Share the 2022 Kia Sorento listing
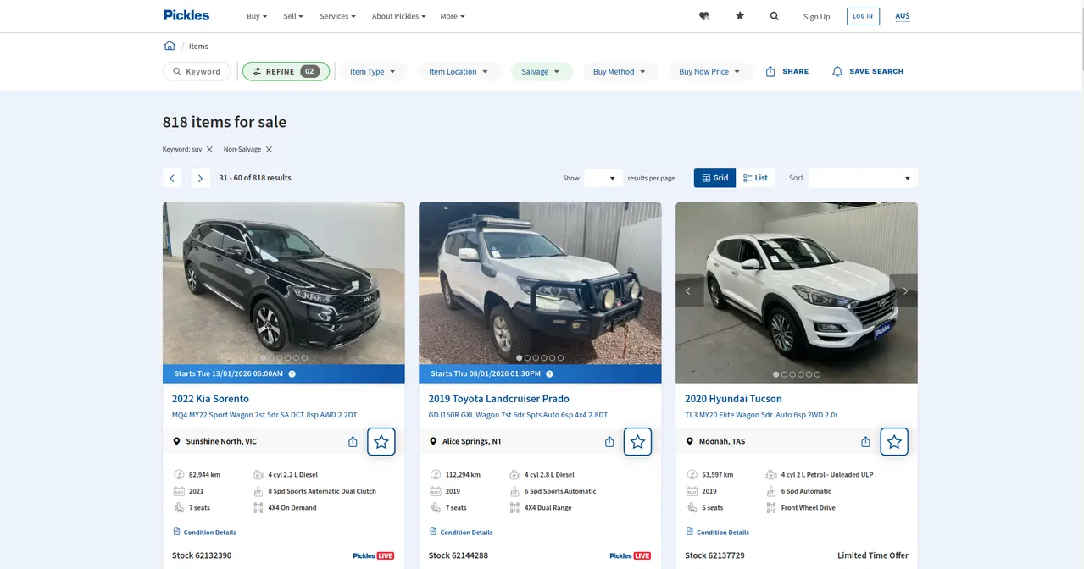The height and width of the screenshot is (569, 1084). point(353,441)
